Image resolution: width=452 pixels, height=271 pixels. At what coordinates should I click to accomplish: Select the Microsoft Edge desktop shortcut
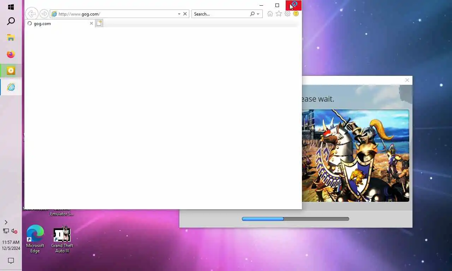[x=35, y=239]
